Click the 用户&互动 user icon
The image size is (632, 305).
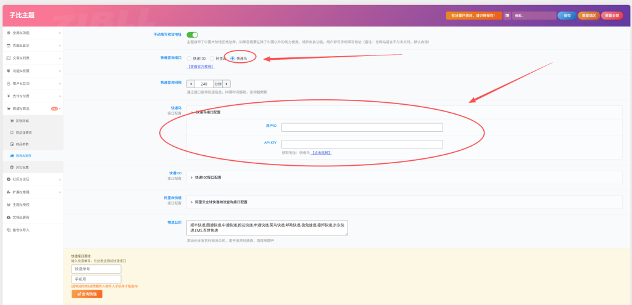click(x=9, y=83)
